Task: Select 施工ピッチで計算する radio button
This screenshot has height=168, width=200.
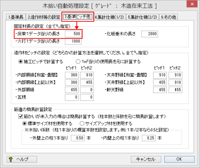Action: tap(20, 61)
